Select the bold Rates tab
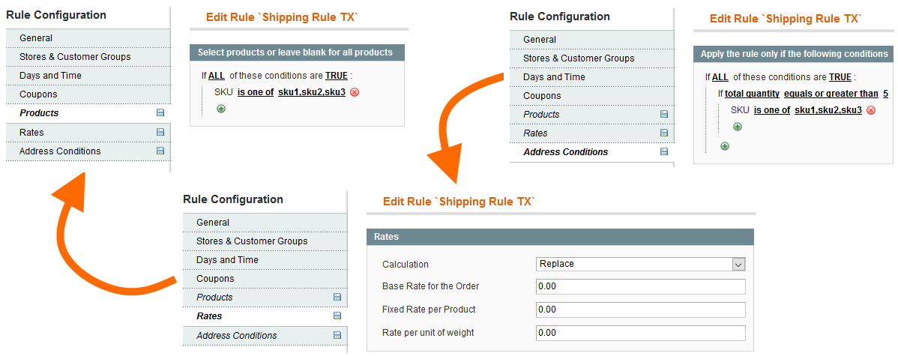This screenshot has height=356, width=898. pos(209,316)
